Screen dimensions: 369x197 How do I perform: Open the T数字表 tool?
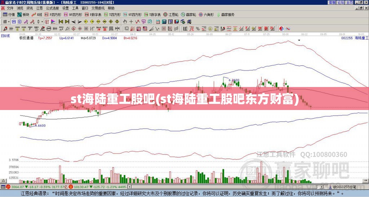152,14
